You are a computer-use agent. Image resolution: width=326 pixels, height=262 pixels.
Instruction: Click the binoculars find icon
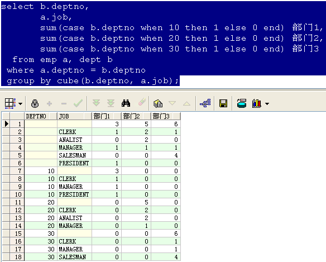126,103
